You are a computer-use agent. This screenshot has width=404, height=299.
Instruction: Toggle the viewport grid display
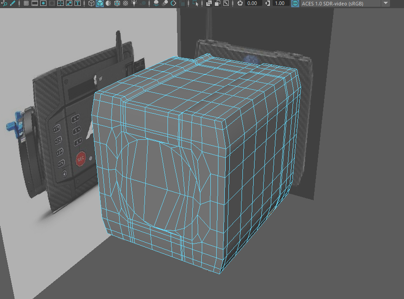[x=26, y=3]
